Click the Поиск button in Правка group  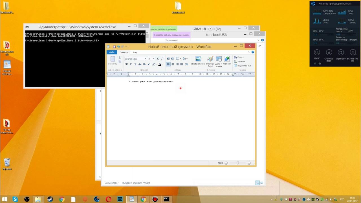tap(239, 57)
